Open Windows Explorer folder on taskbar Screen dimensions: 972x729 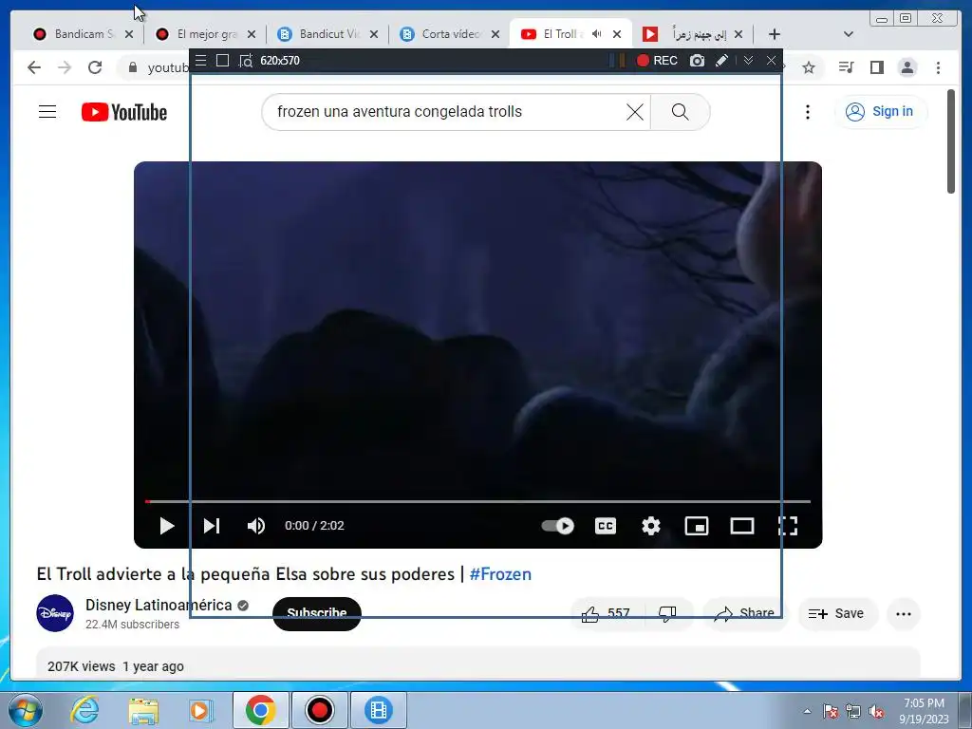pos(143,710)
